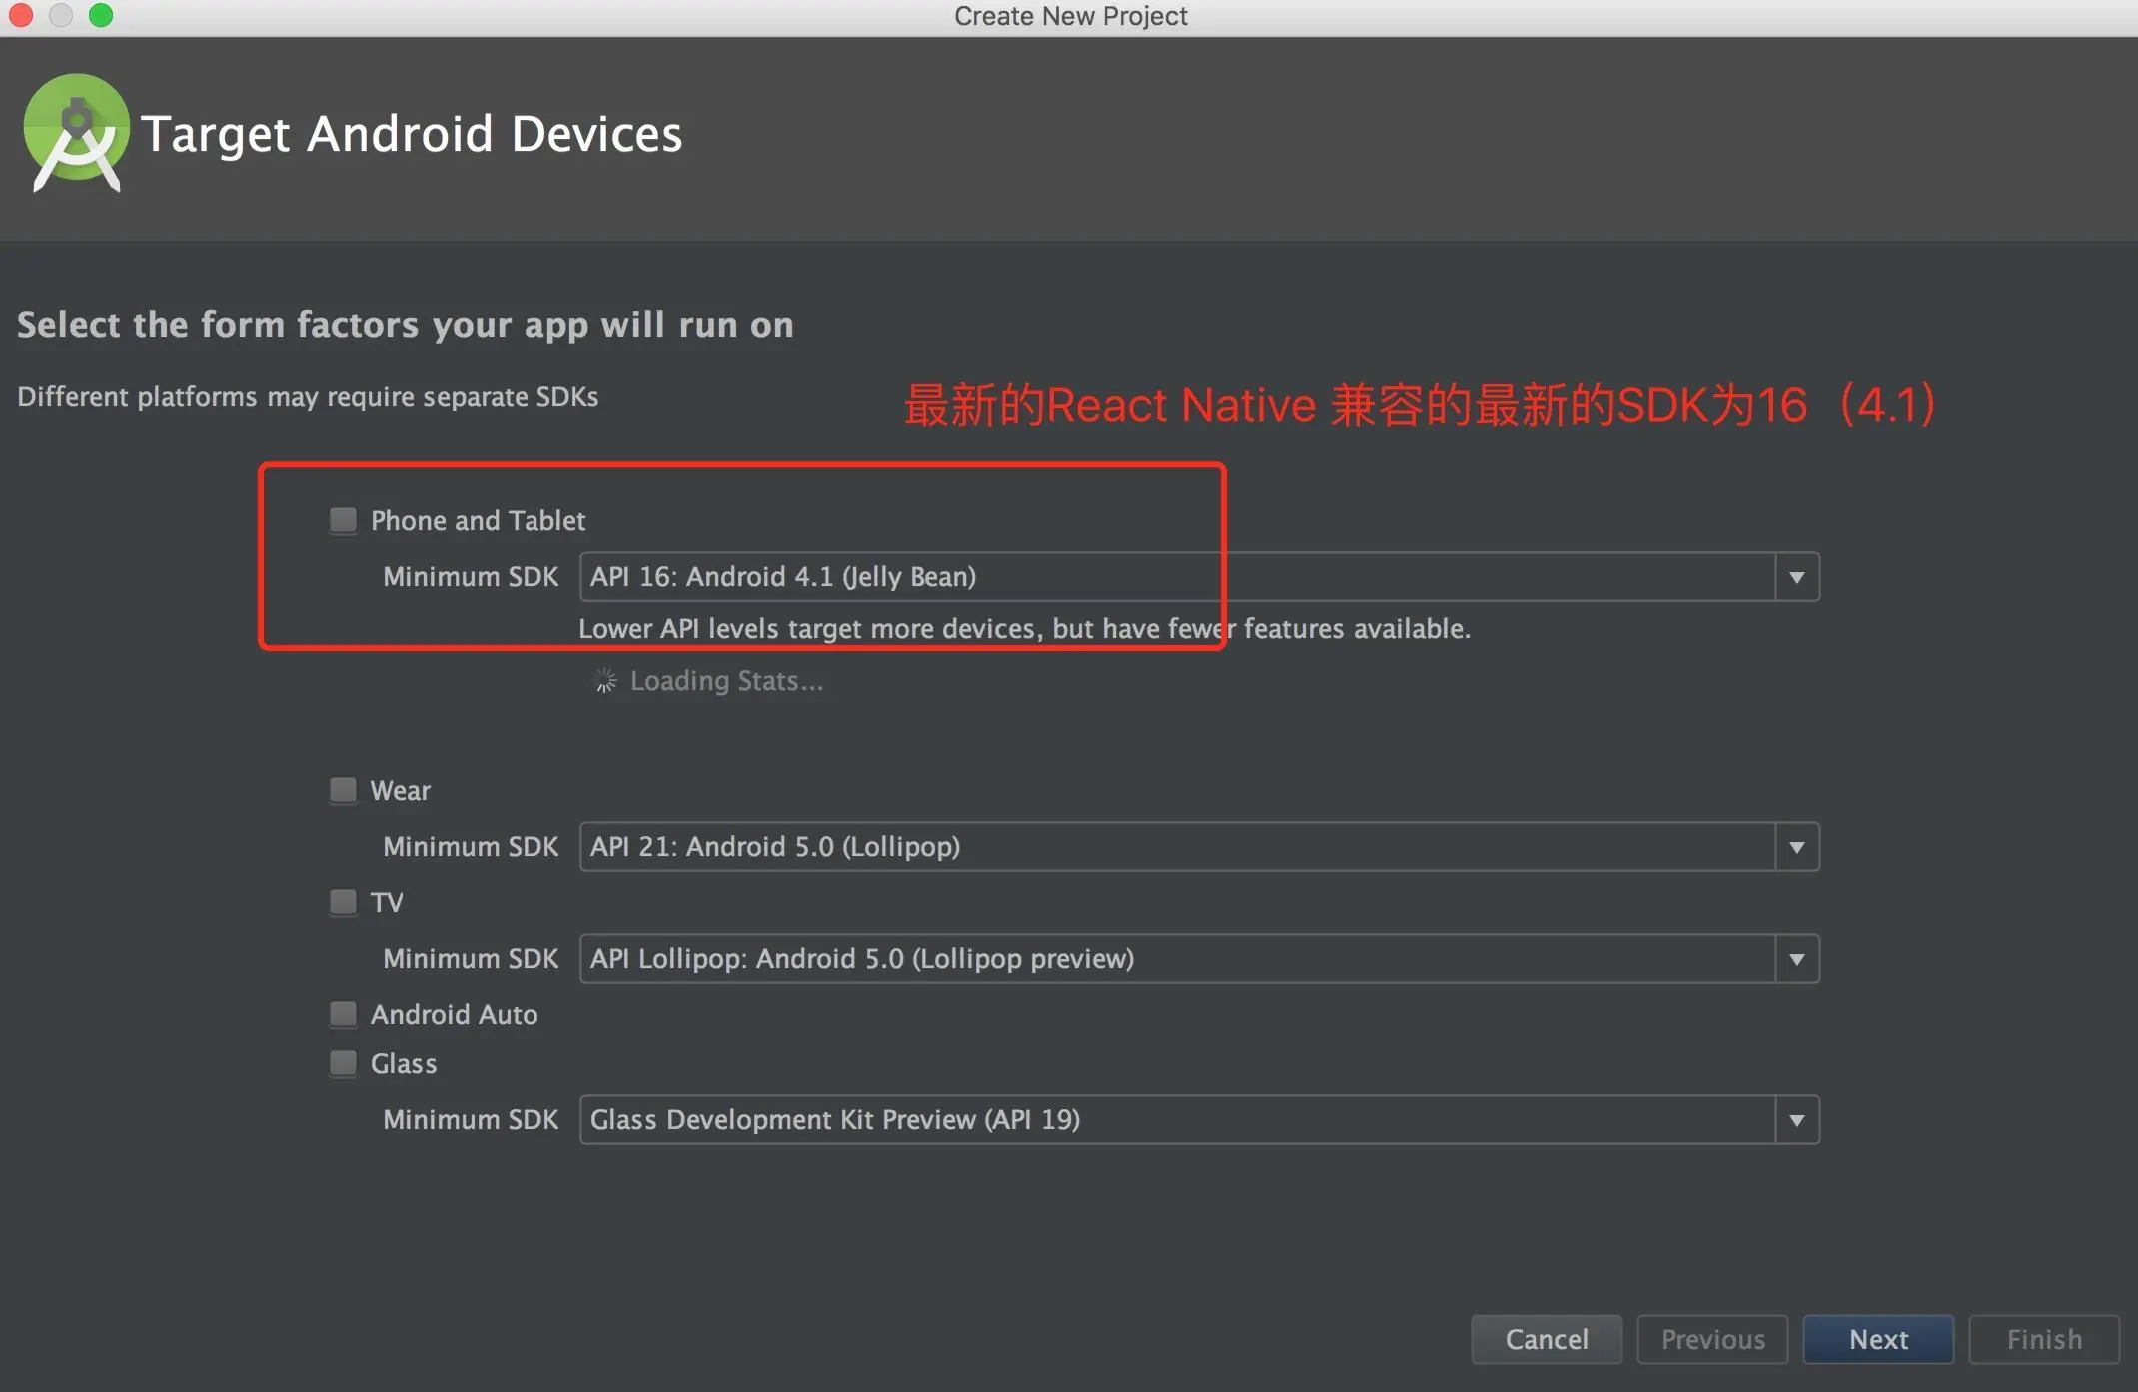The height and width of the screenshot is (1392, 2138).
Task: Click the Phone and Tablet label
Action: click(478, 520)
